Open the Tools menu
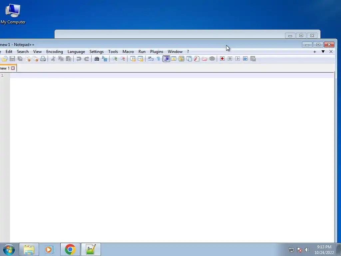The width and height of the screenshot is (341, 256). pyautogui.click(x=113, y=52)
